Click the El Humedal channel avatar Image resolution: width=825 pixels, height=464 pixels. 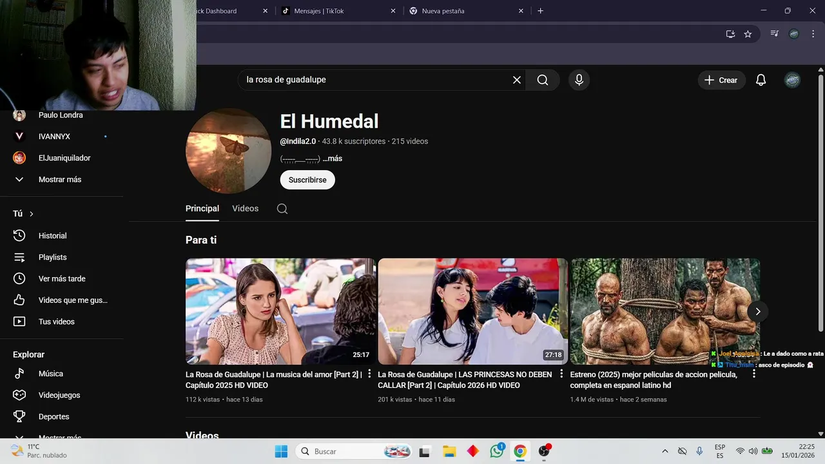click(x=229, y=151)
